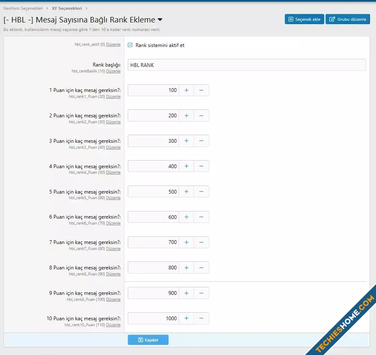Increase the 1 Puan message count
Screen dimensions: 376x355
(x=186, y=90)
